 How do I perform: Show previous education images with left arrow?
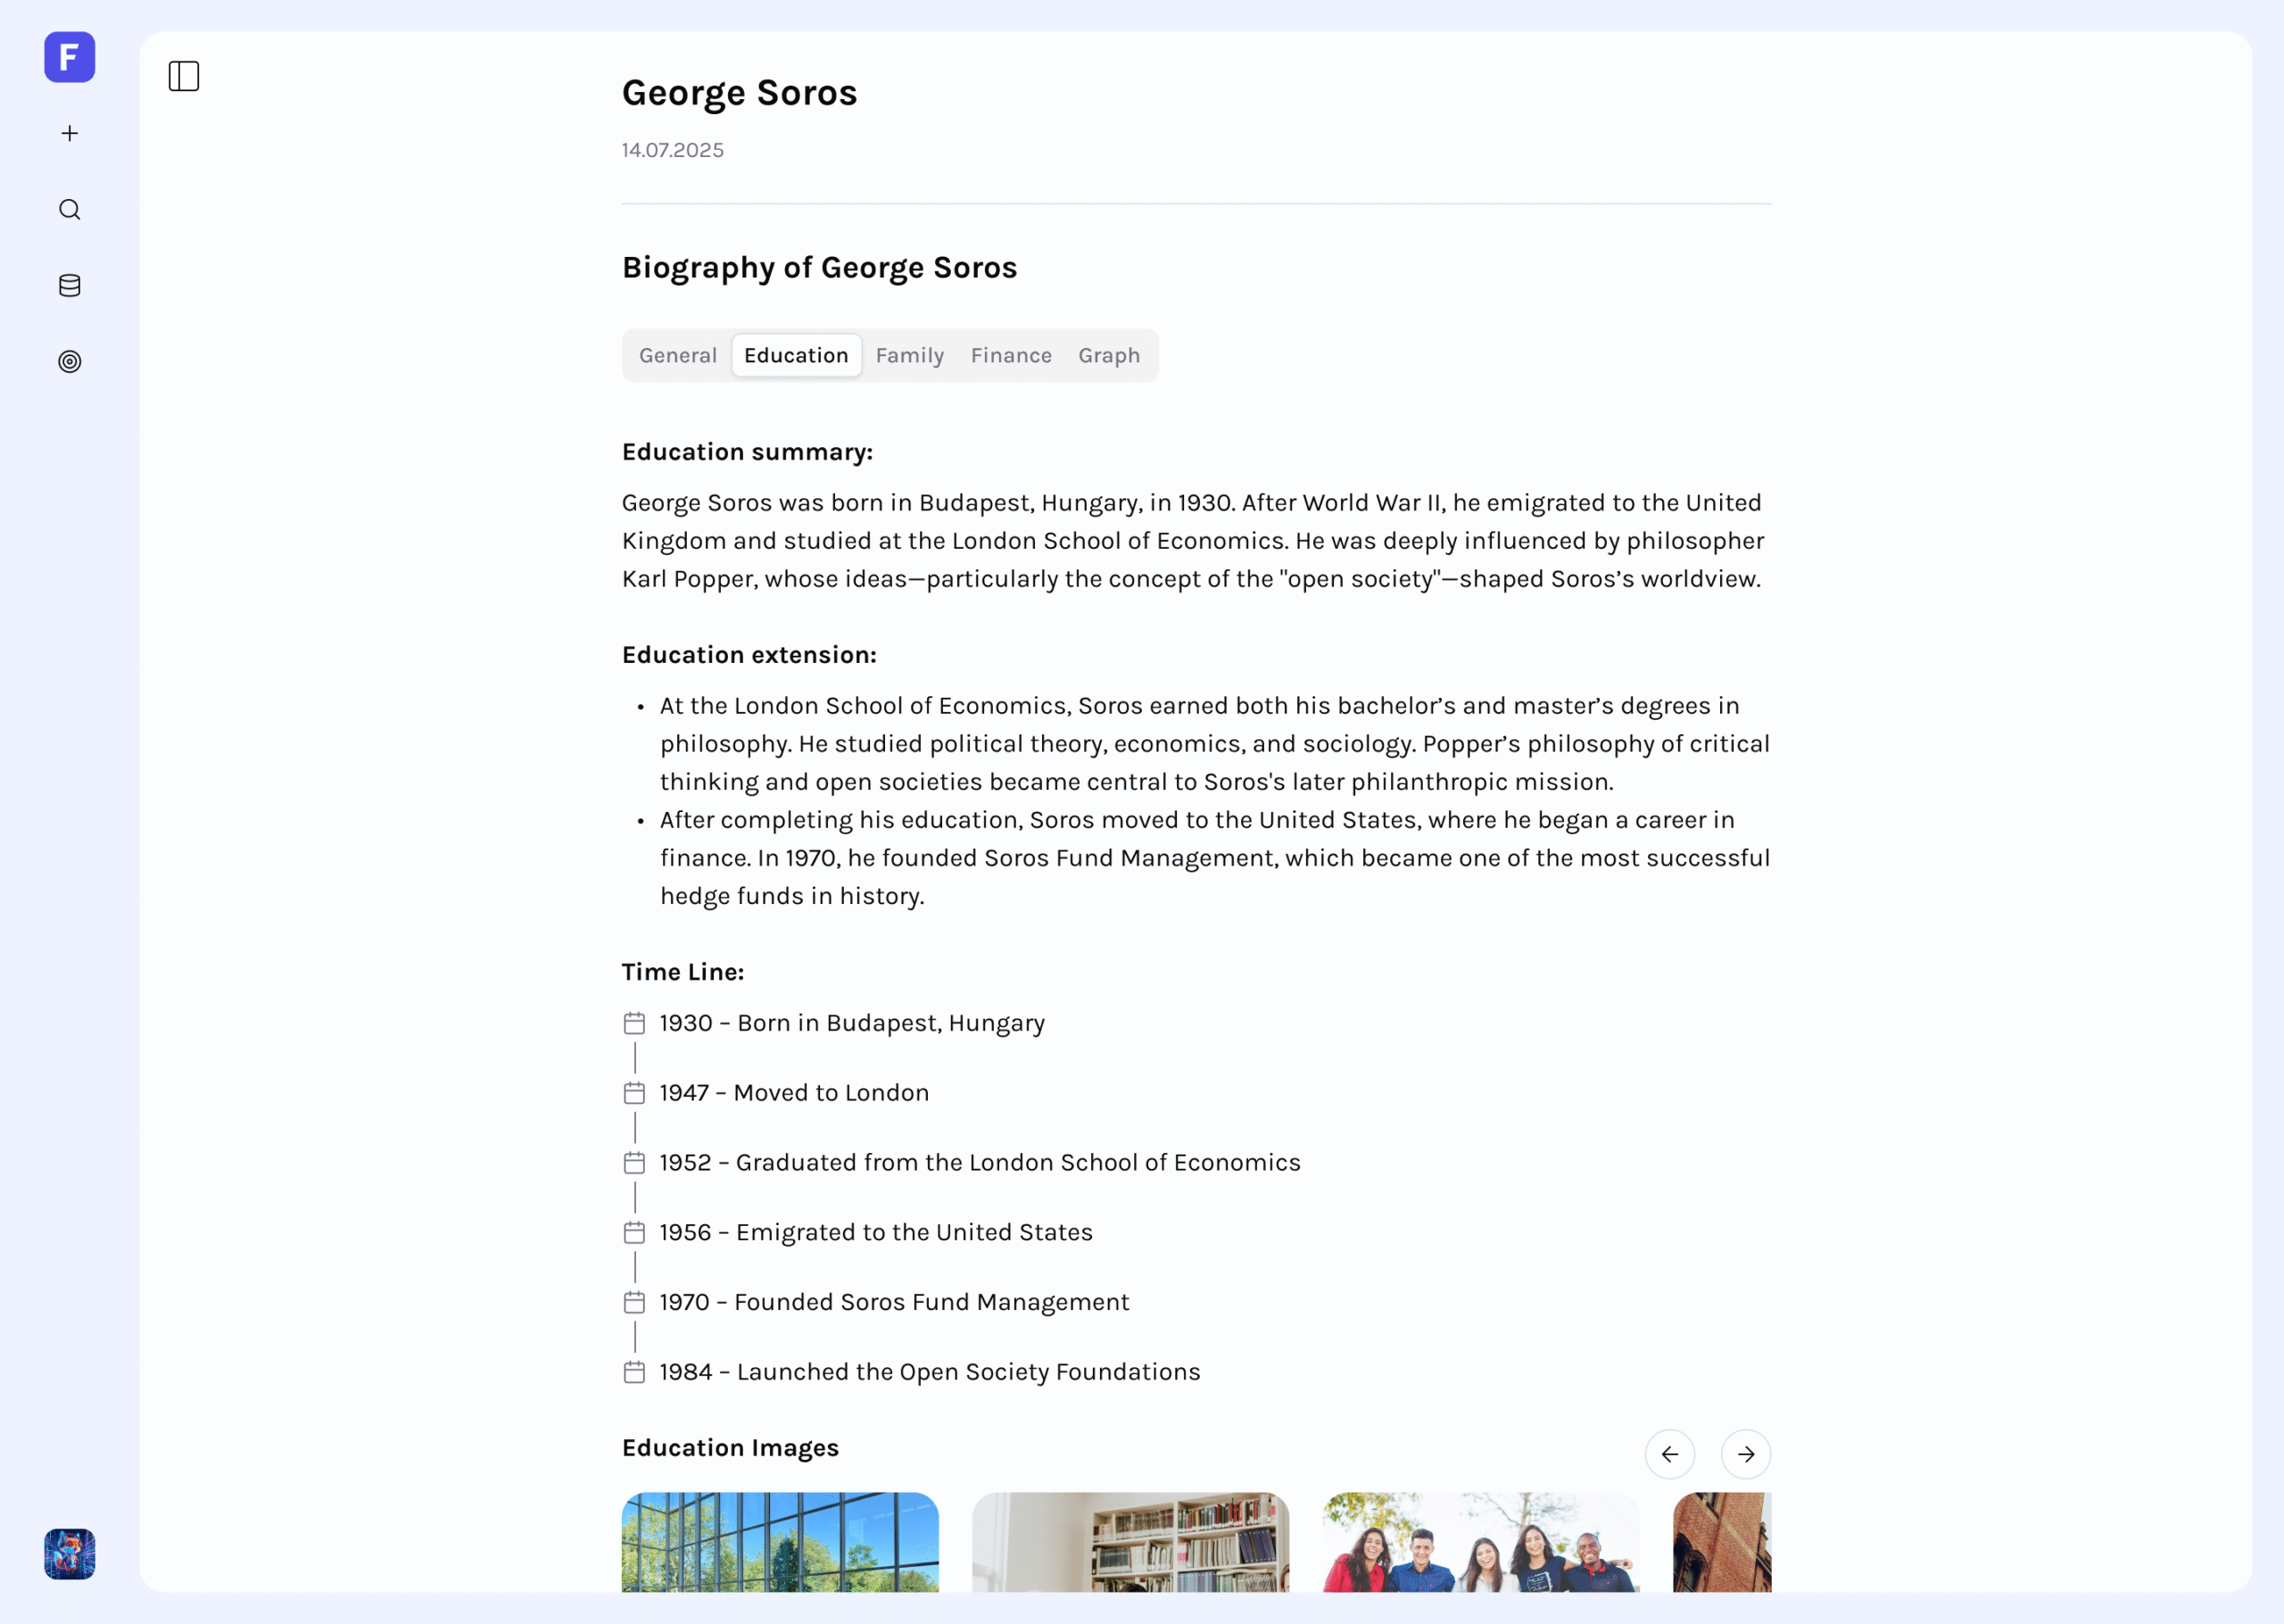pos(1668,1453)
